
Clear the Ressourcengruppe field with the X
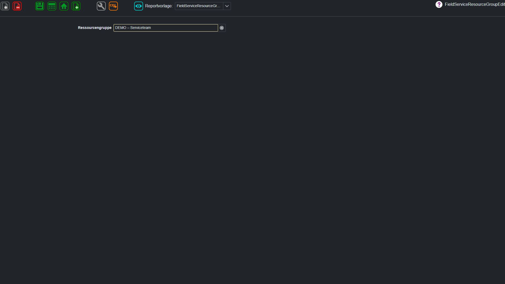tap(222, 28)
